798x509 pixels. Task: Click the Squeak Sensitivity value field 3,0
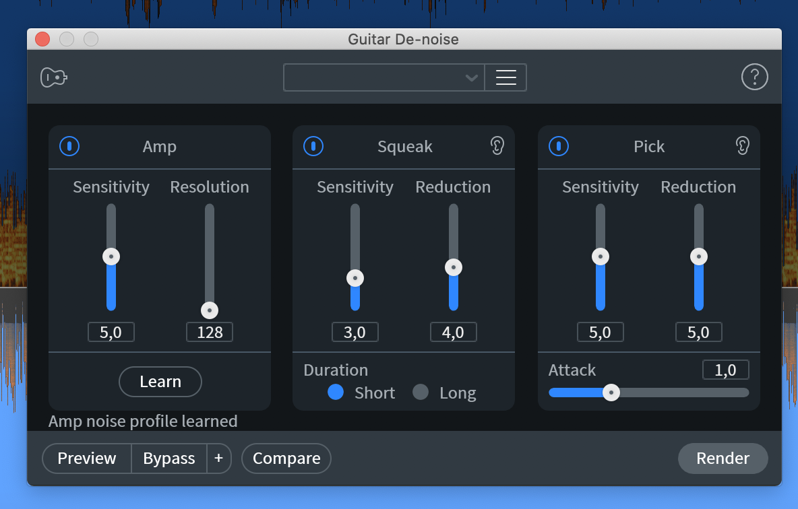(x=355, y=332)
